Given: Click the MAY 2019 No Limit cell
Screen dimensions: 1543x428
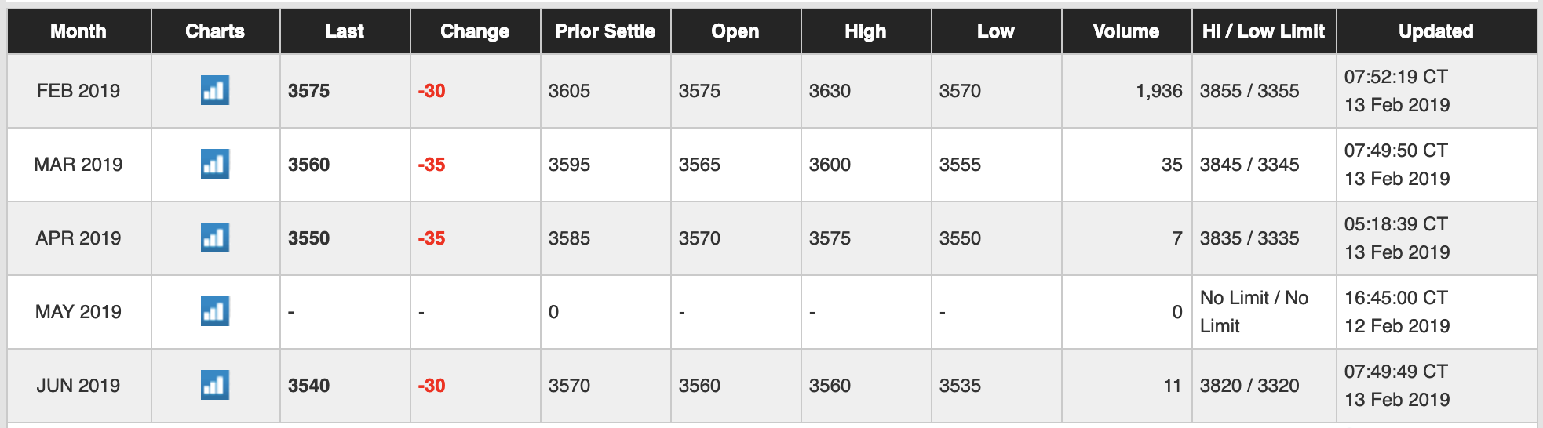Looking at the screenshot, I should tap(1254, 312).
